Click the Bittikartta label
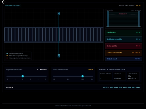Image resolution: width=146 pixels, height=109 pixels. (9, 87)
